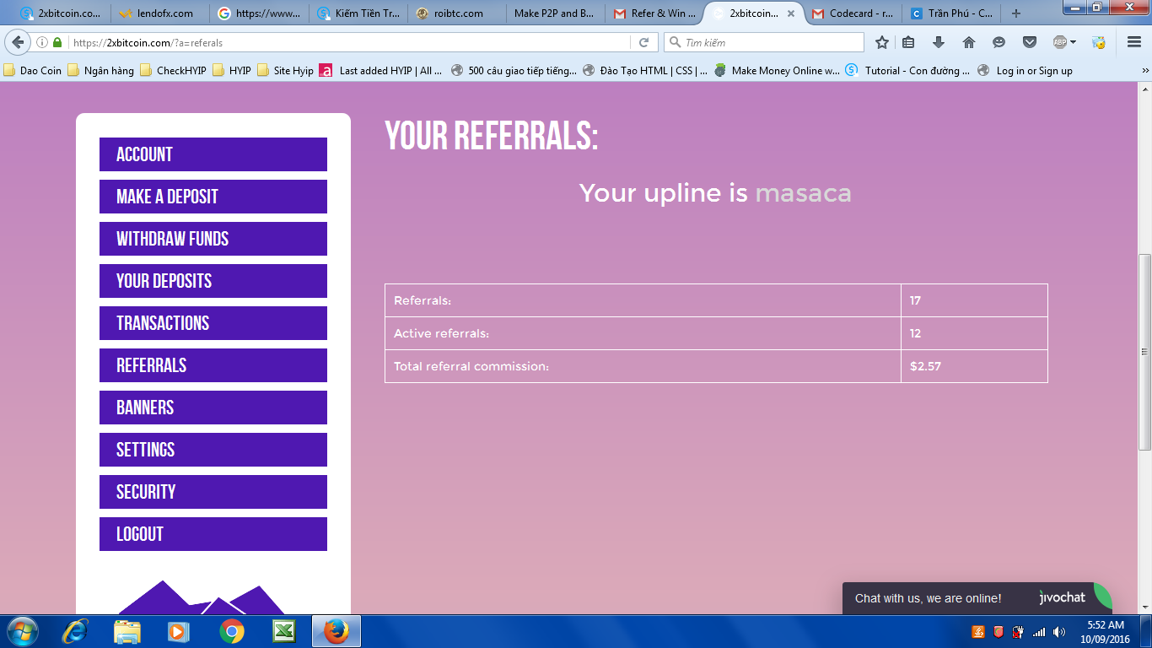This screenshot has height=648, width=1152.
Task: Switch to the Trần Phú tab
Action: tap(952, 13)
